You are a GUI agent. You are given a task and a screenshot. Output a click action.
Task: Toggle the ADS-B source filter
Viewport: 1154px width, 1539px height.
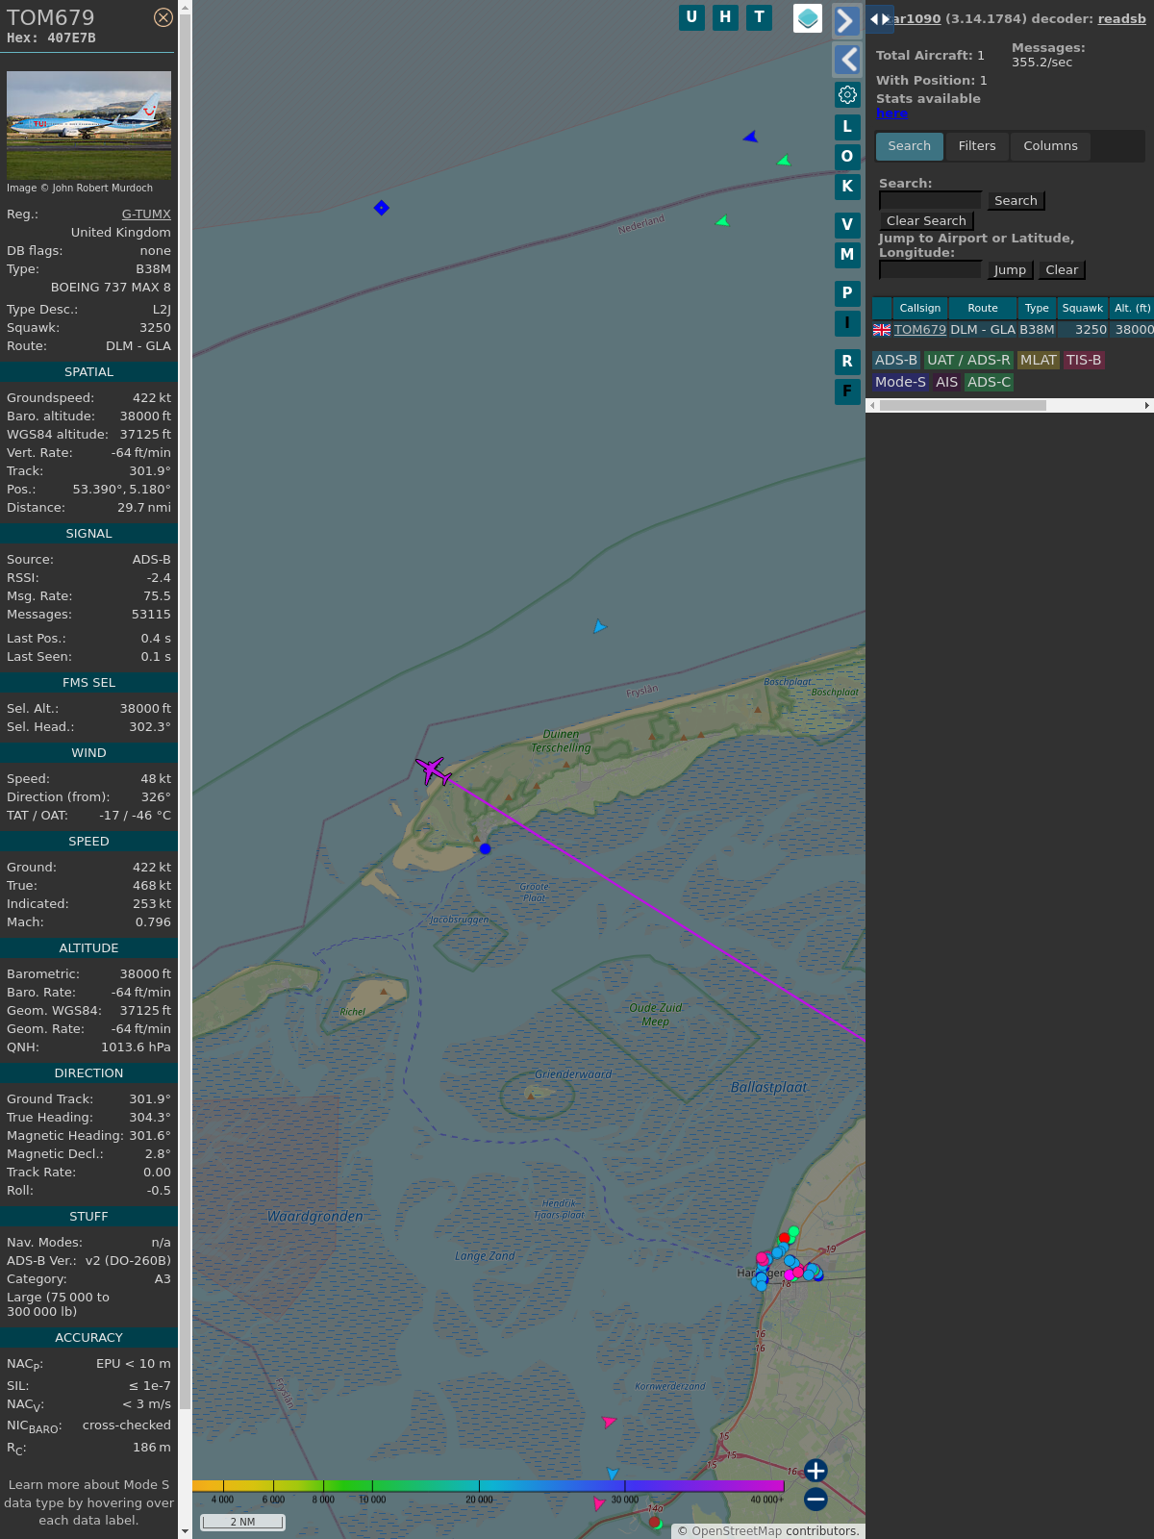tap(895, 360)
